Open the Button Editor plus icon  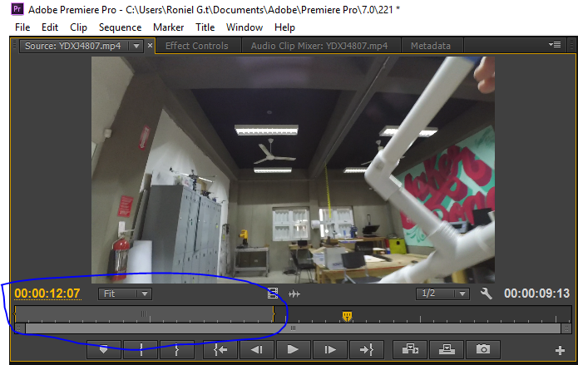pyautogui.click(x=560, y=350)
